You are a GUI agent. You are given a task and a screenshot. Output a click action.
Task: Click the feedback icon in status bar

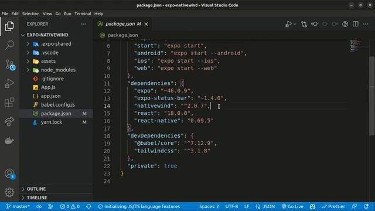pos(354,206)
